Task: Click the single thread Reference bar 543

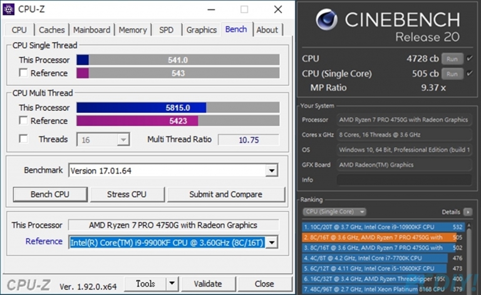Action: [178, 73]
